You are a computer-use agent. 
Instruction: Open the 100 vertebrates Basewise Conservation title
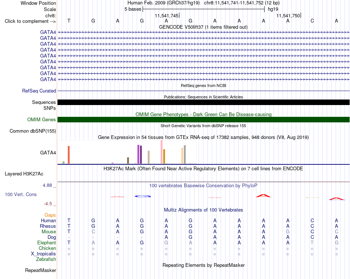point(203,186)
